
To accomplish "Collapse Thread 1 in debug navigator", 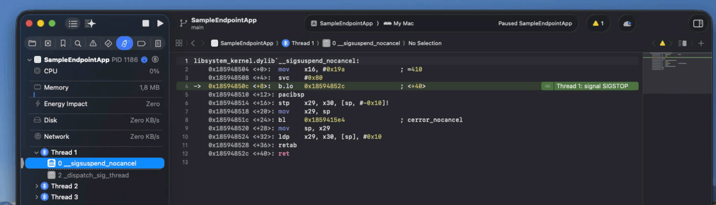I will click(36, 152).
